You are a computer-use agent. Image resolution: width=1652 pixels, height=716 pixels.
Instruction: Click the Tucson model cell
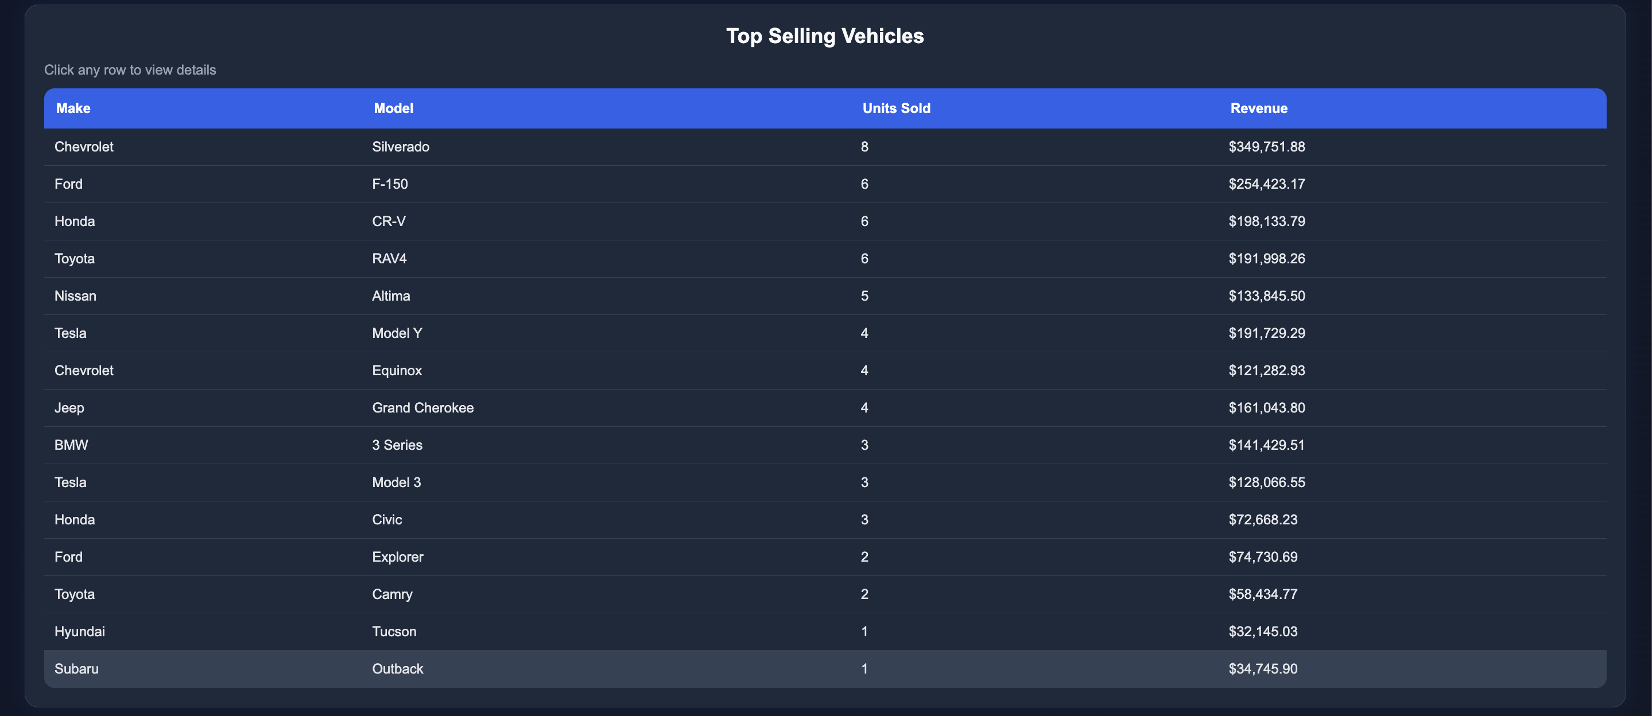click(394, 632)
